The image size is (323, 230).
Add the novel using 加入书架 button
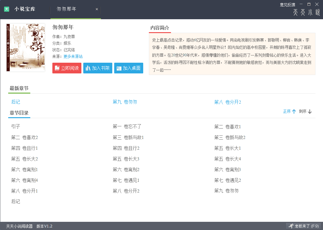98,68
